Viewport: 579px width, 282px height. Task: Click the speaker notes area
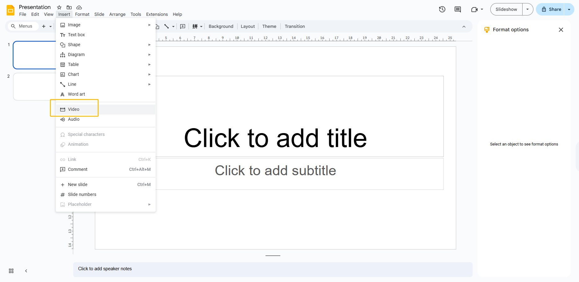click(272, 269)
